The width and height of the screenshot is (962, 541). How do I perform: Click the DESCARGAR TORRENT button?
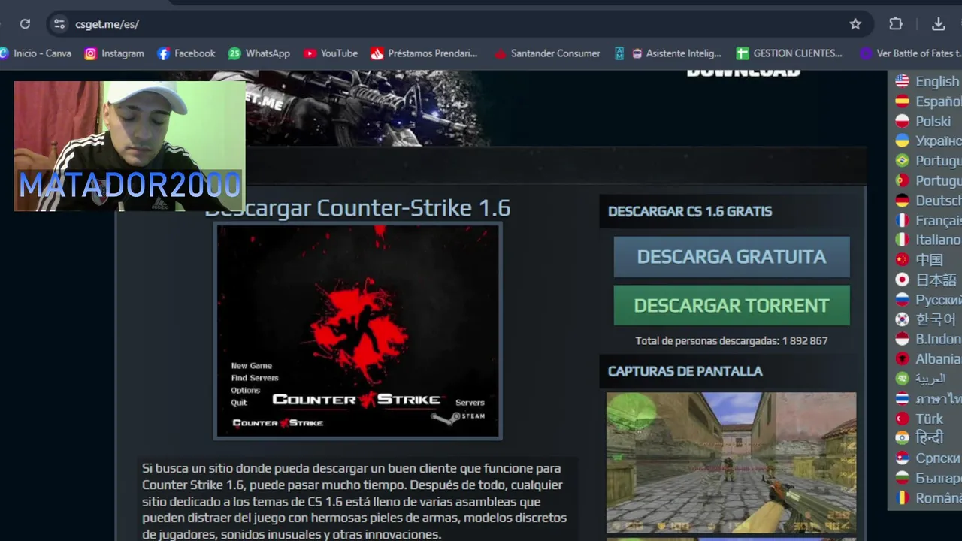tap(731, 305)
